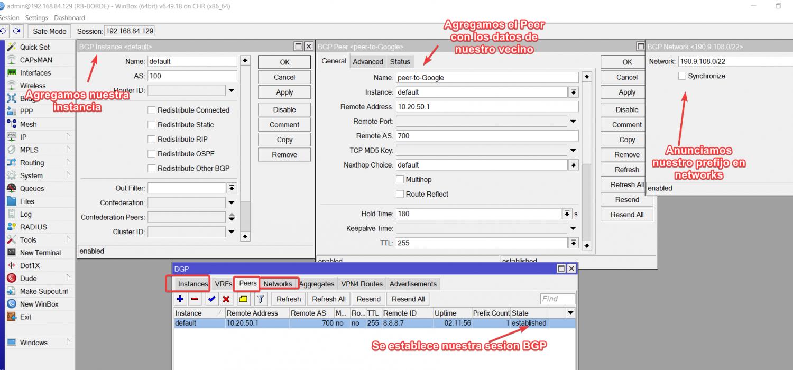The height and width of the screenshot is (370, 793).
Task: Open New Terminal from the sidebar
Action: tap(40, 253)
